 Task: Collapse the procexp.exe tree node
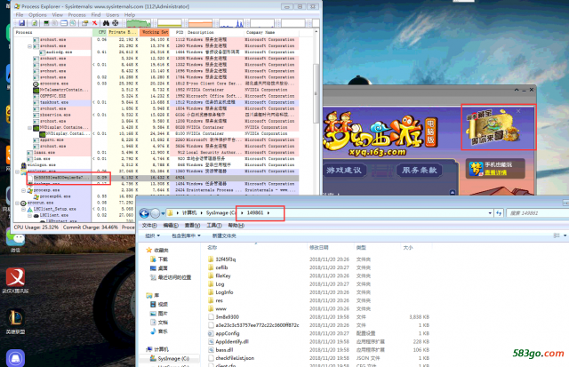coord(24,190)
